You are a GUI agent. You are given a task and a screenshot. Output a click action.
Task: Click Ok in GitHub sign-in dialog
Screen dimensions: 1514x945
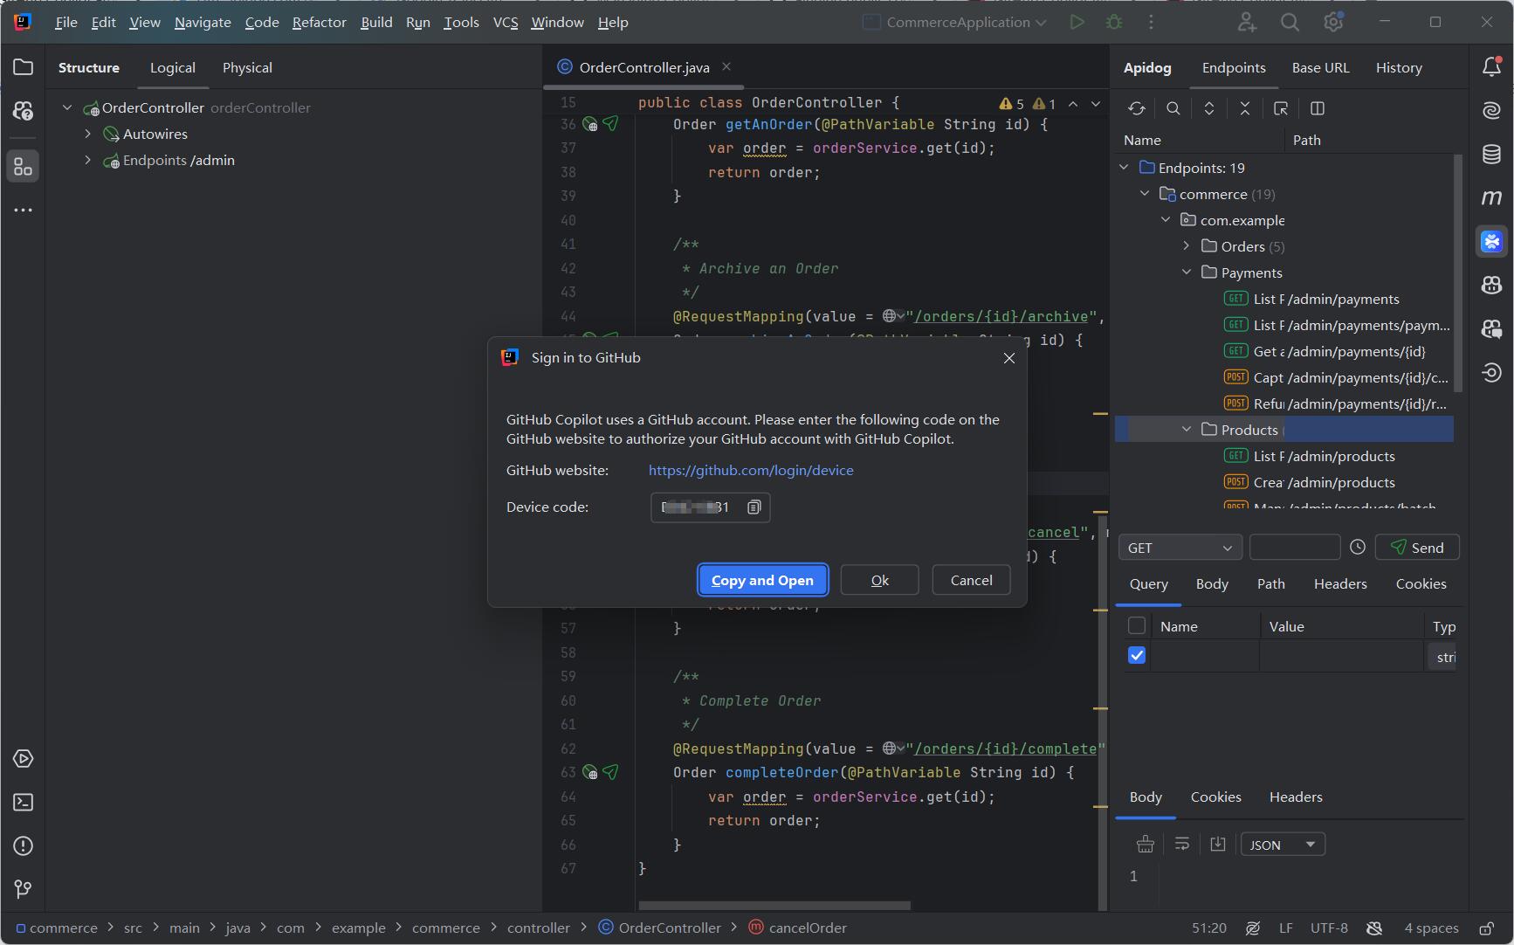click(x=879, y=580)
